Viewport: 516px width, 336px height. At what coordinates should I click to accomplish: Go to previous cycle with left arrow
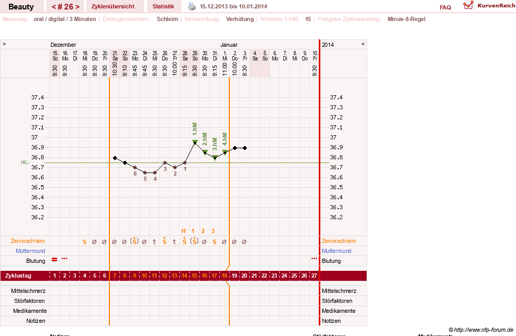click(54, 7)
